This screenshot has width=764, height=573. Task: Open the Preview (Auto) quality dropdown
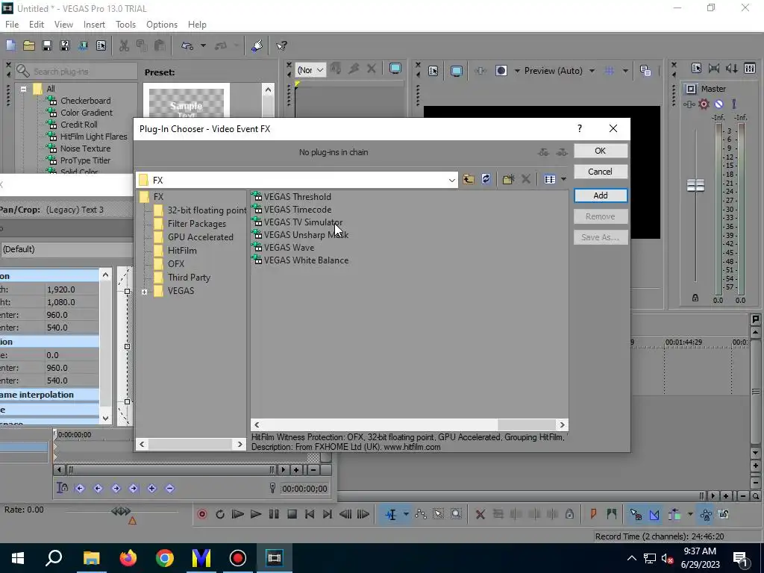coord(592,71)
